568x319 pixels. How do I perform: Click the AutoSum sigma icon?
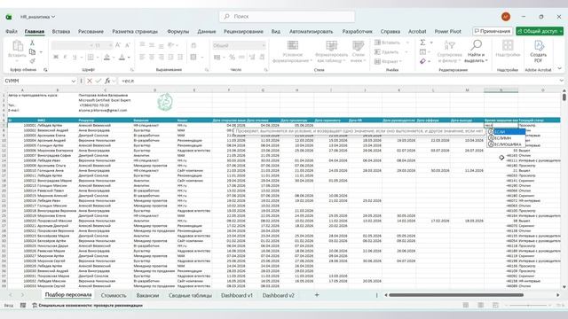(x=422, y=43)
